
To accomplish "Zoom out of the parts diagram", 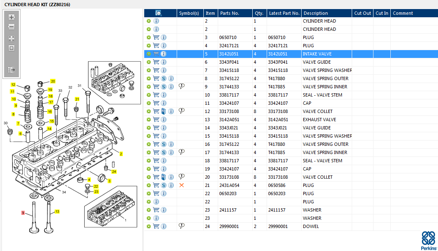I will pos(12,27).
